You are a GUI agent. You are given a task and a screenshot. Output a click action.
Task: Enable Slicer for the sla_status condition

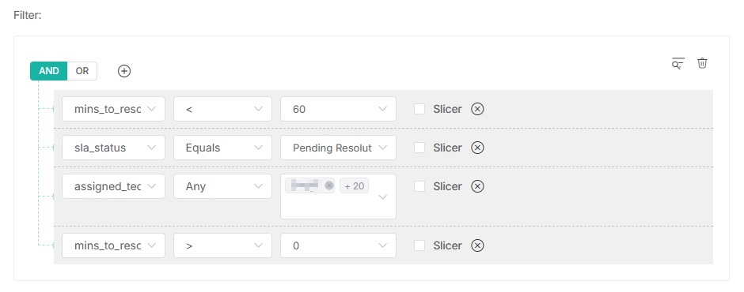coord(419,148)
